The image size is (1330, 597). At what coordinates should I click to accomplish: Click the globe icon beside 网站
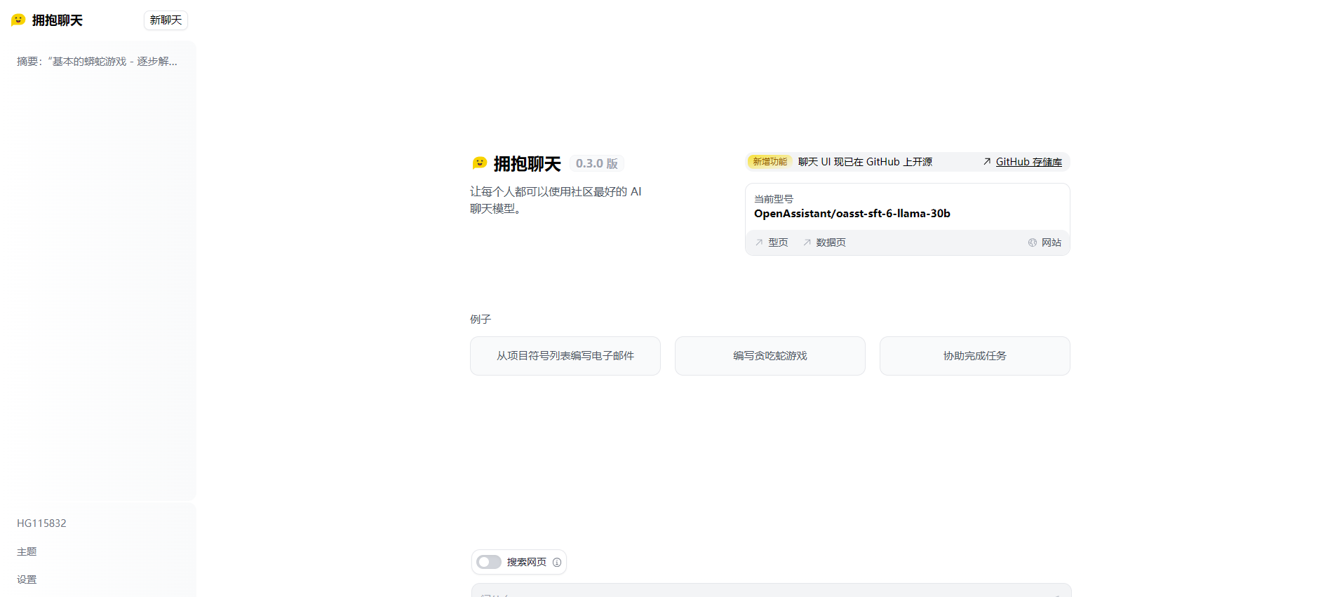[x=1033, y=242]
